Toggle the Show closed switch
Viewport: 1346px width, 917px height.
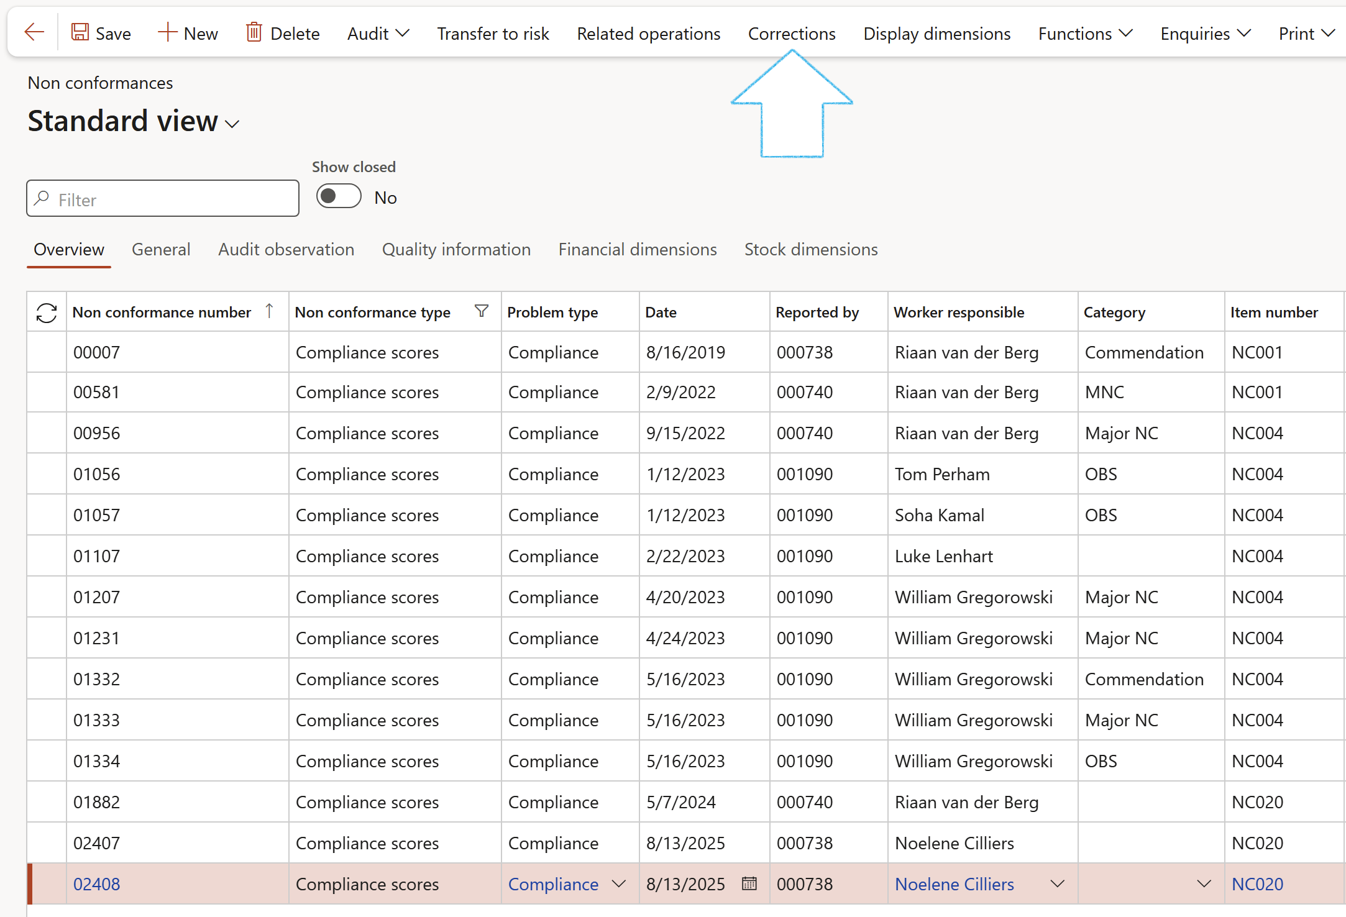[x=339, y=197]
